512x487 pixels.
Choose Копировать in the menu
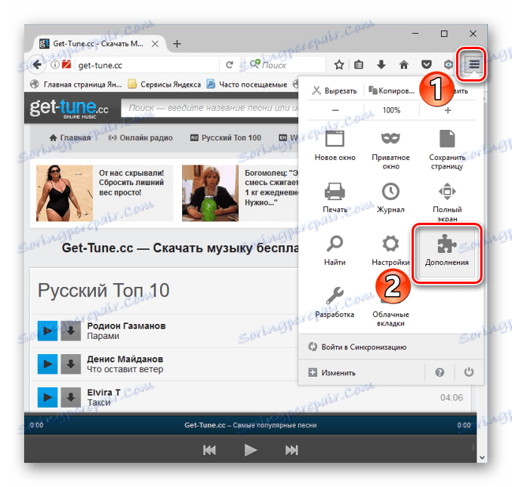pos(391,91)
